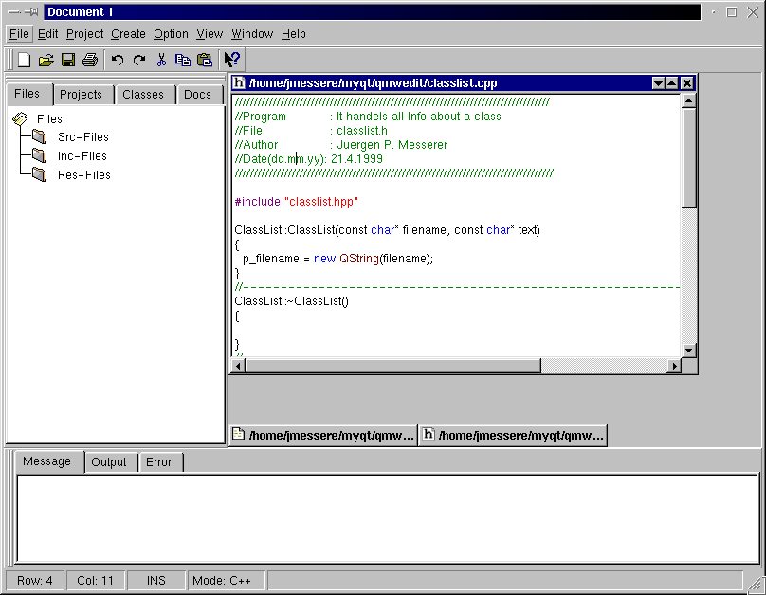Open the Project menu
The width and height of the screenshot is (766, 595).
84,34
